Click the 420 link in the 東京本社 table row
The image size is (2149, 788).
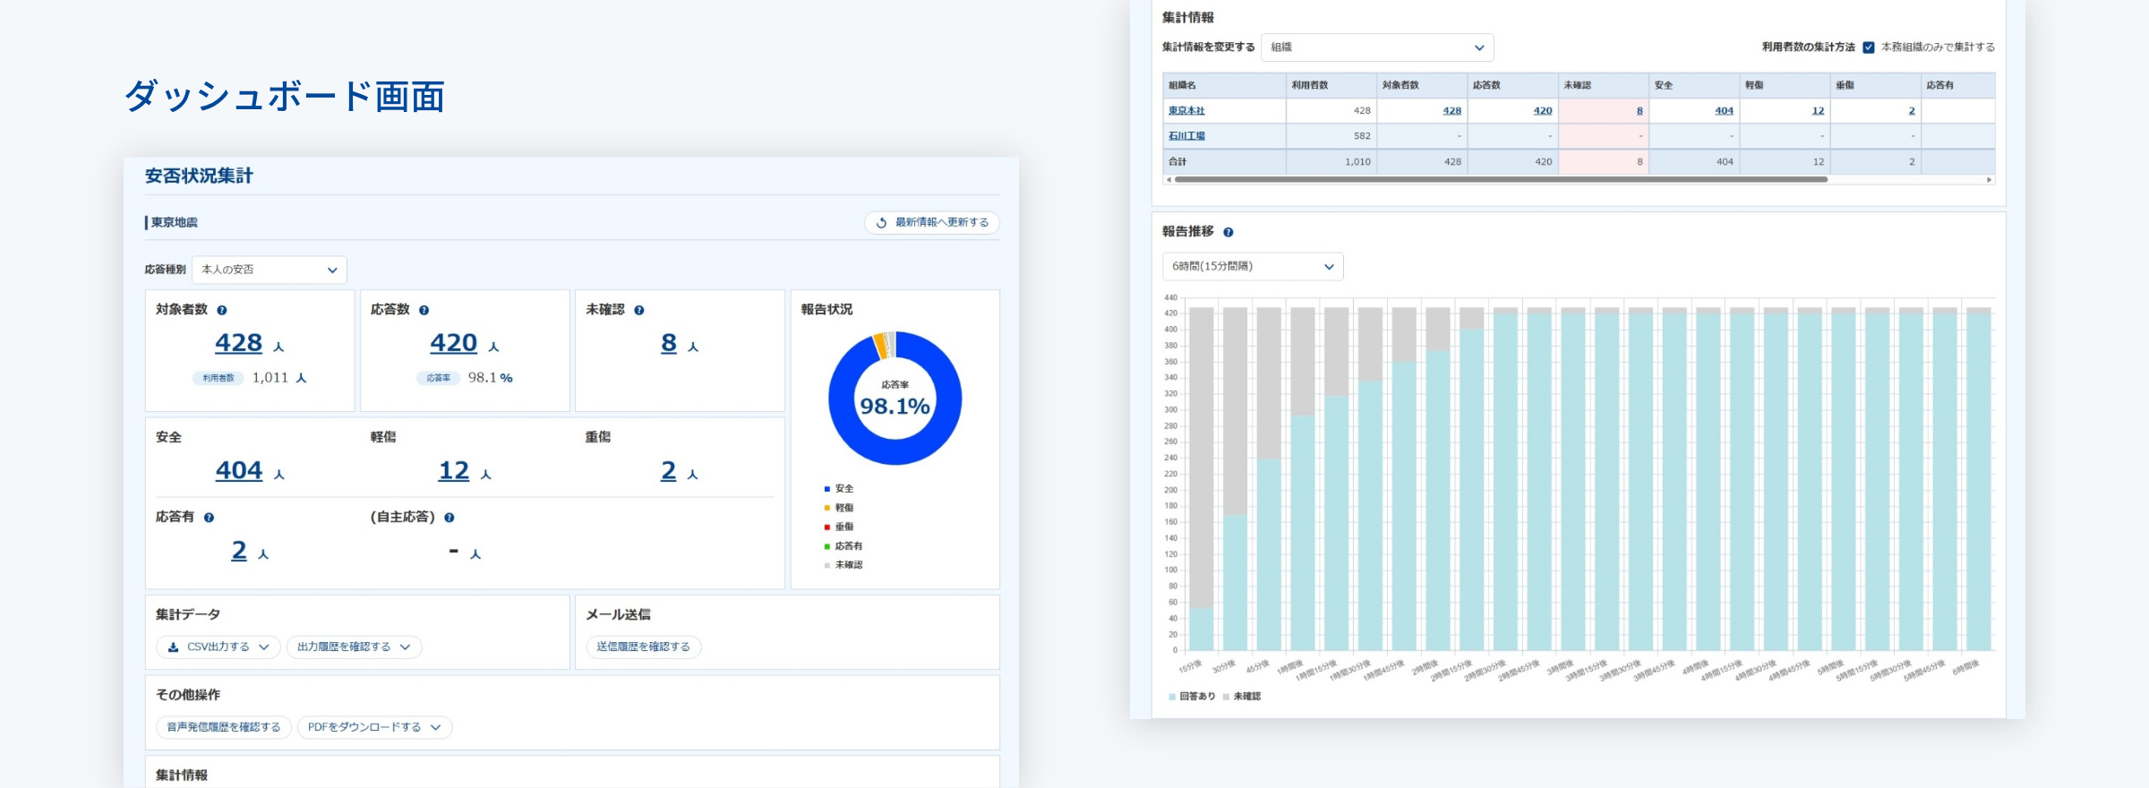click(1543, 110)
